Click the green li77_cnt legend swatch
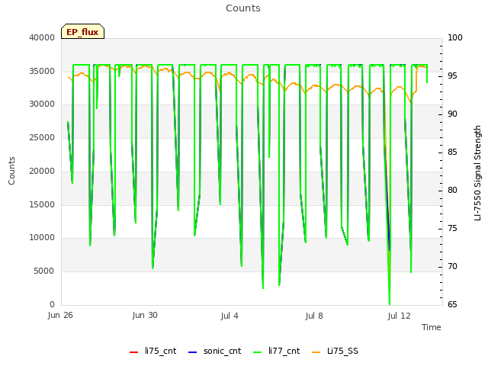Image resolution: width=488 pixels, height=366 pixels. (x=258, y=352)
